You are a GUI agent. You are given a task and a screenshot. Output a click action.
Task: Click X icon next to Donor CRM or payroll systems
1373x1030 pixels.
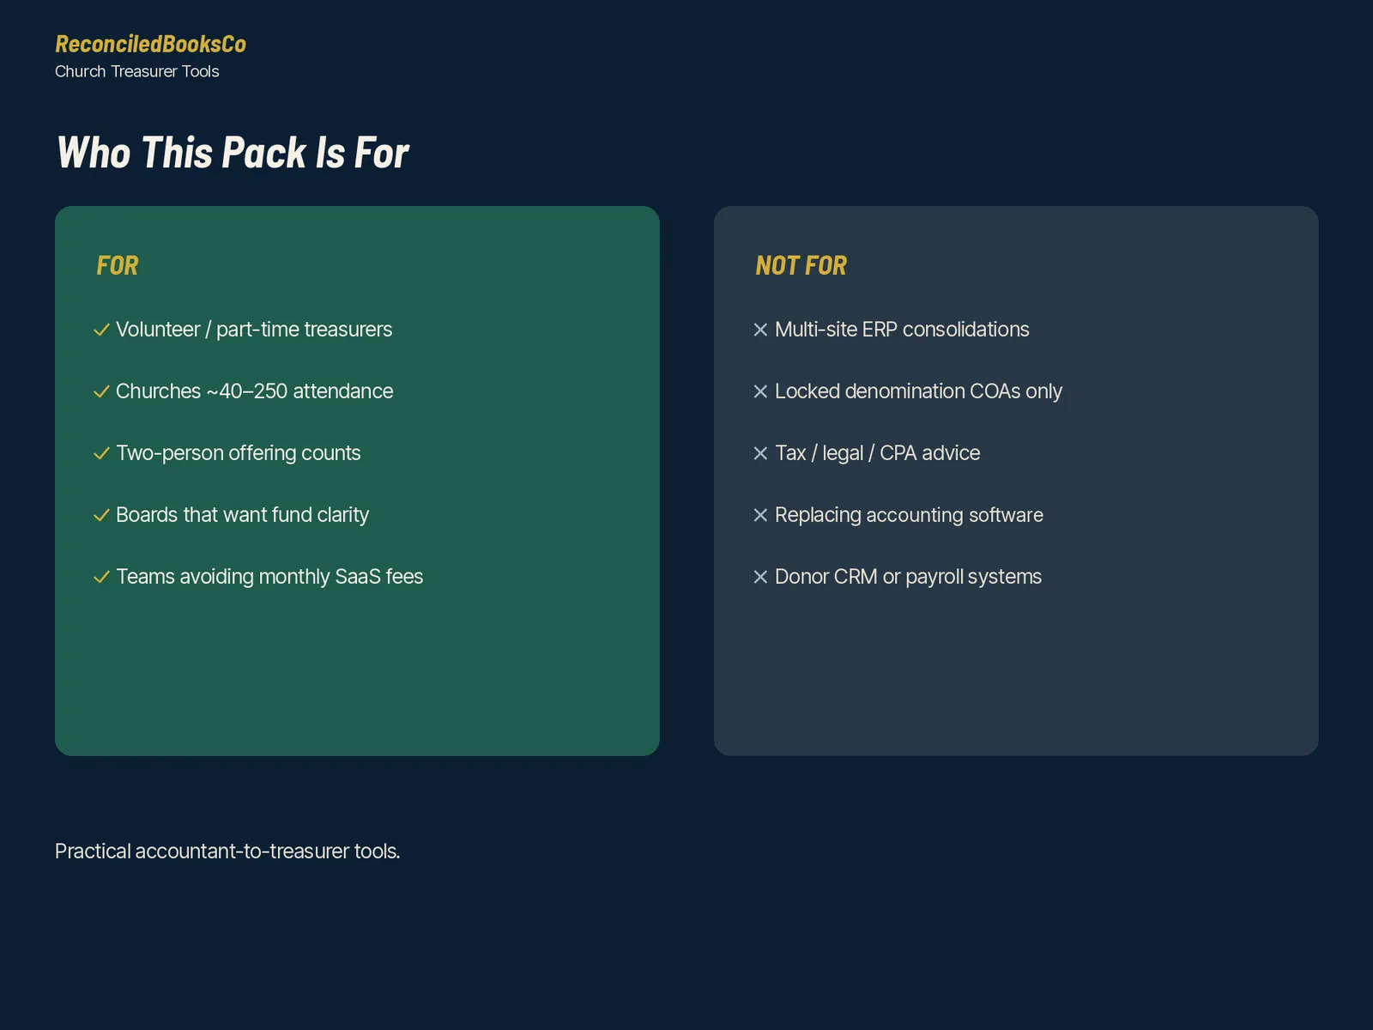click(x=760, y=577)
